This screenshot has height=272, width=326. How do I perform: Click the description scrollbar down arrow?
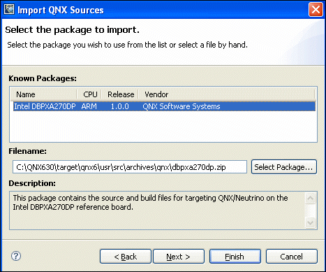coord(310,222)
